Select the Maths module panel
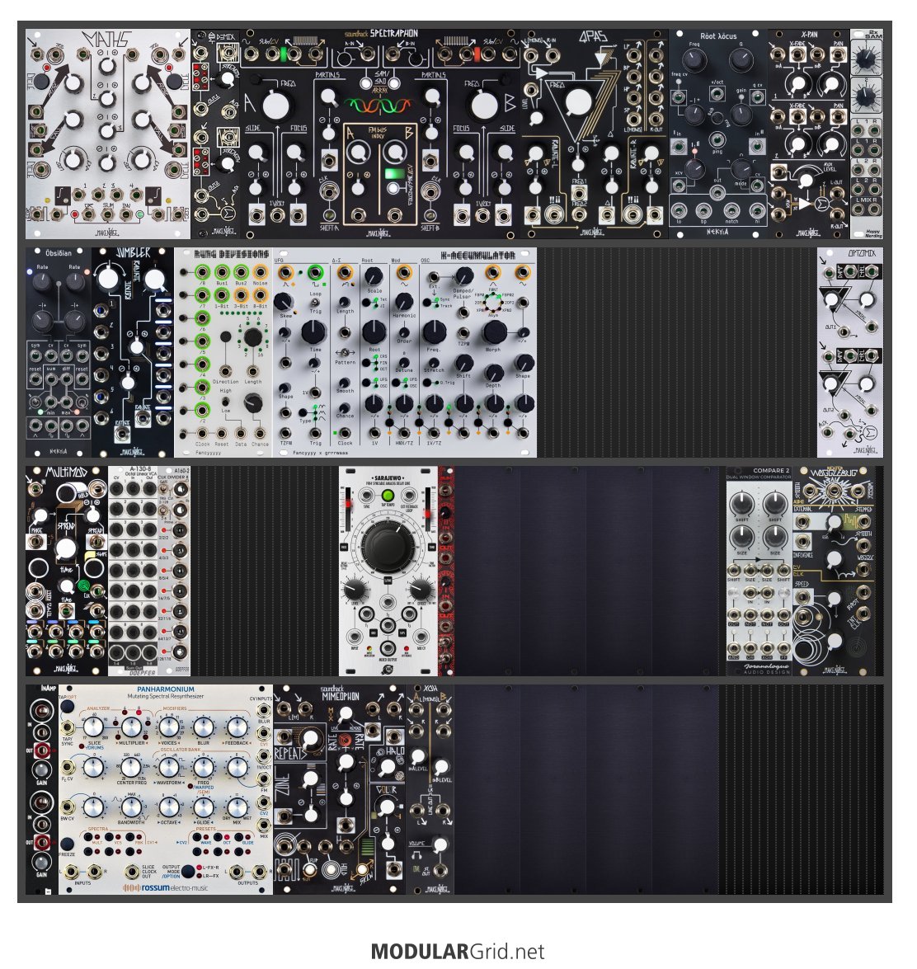The height and width of the screenshot is (969, 917). 108,134
